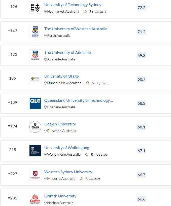
Task: Click the red Griffith University logo
Action: click(x=35, y=199)
